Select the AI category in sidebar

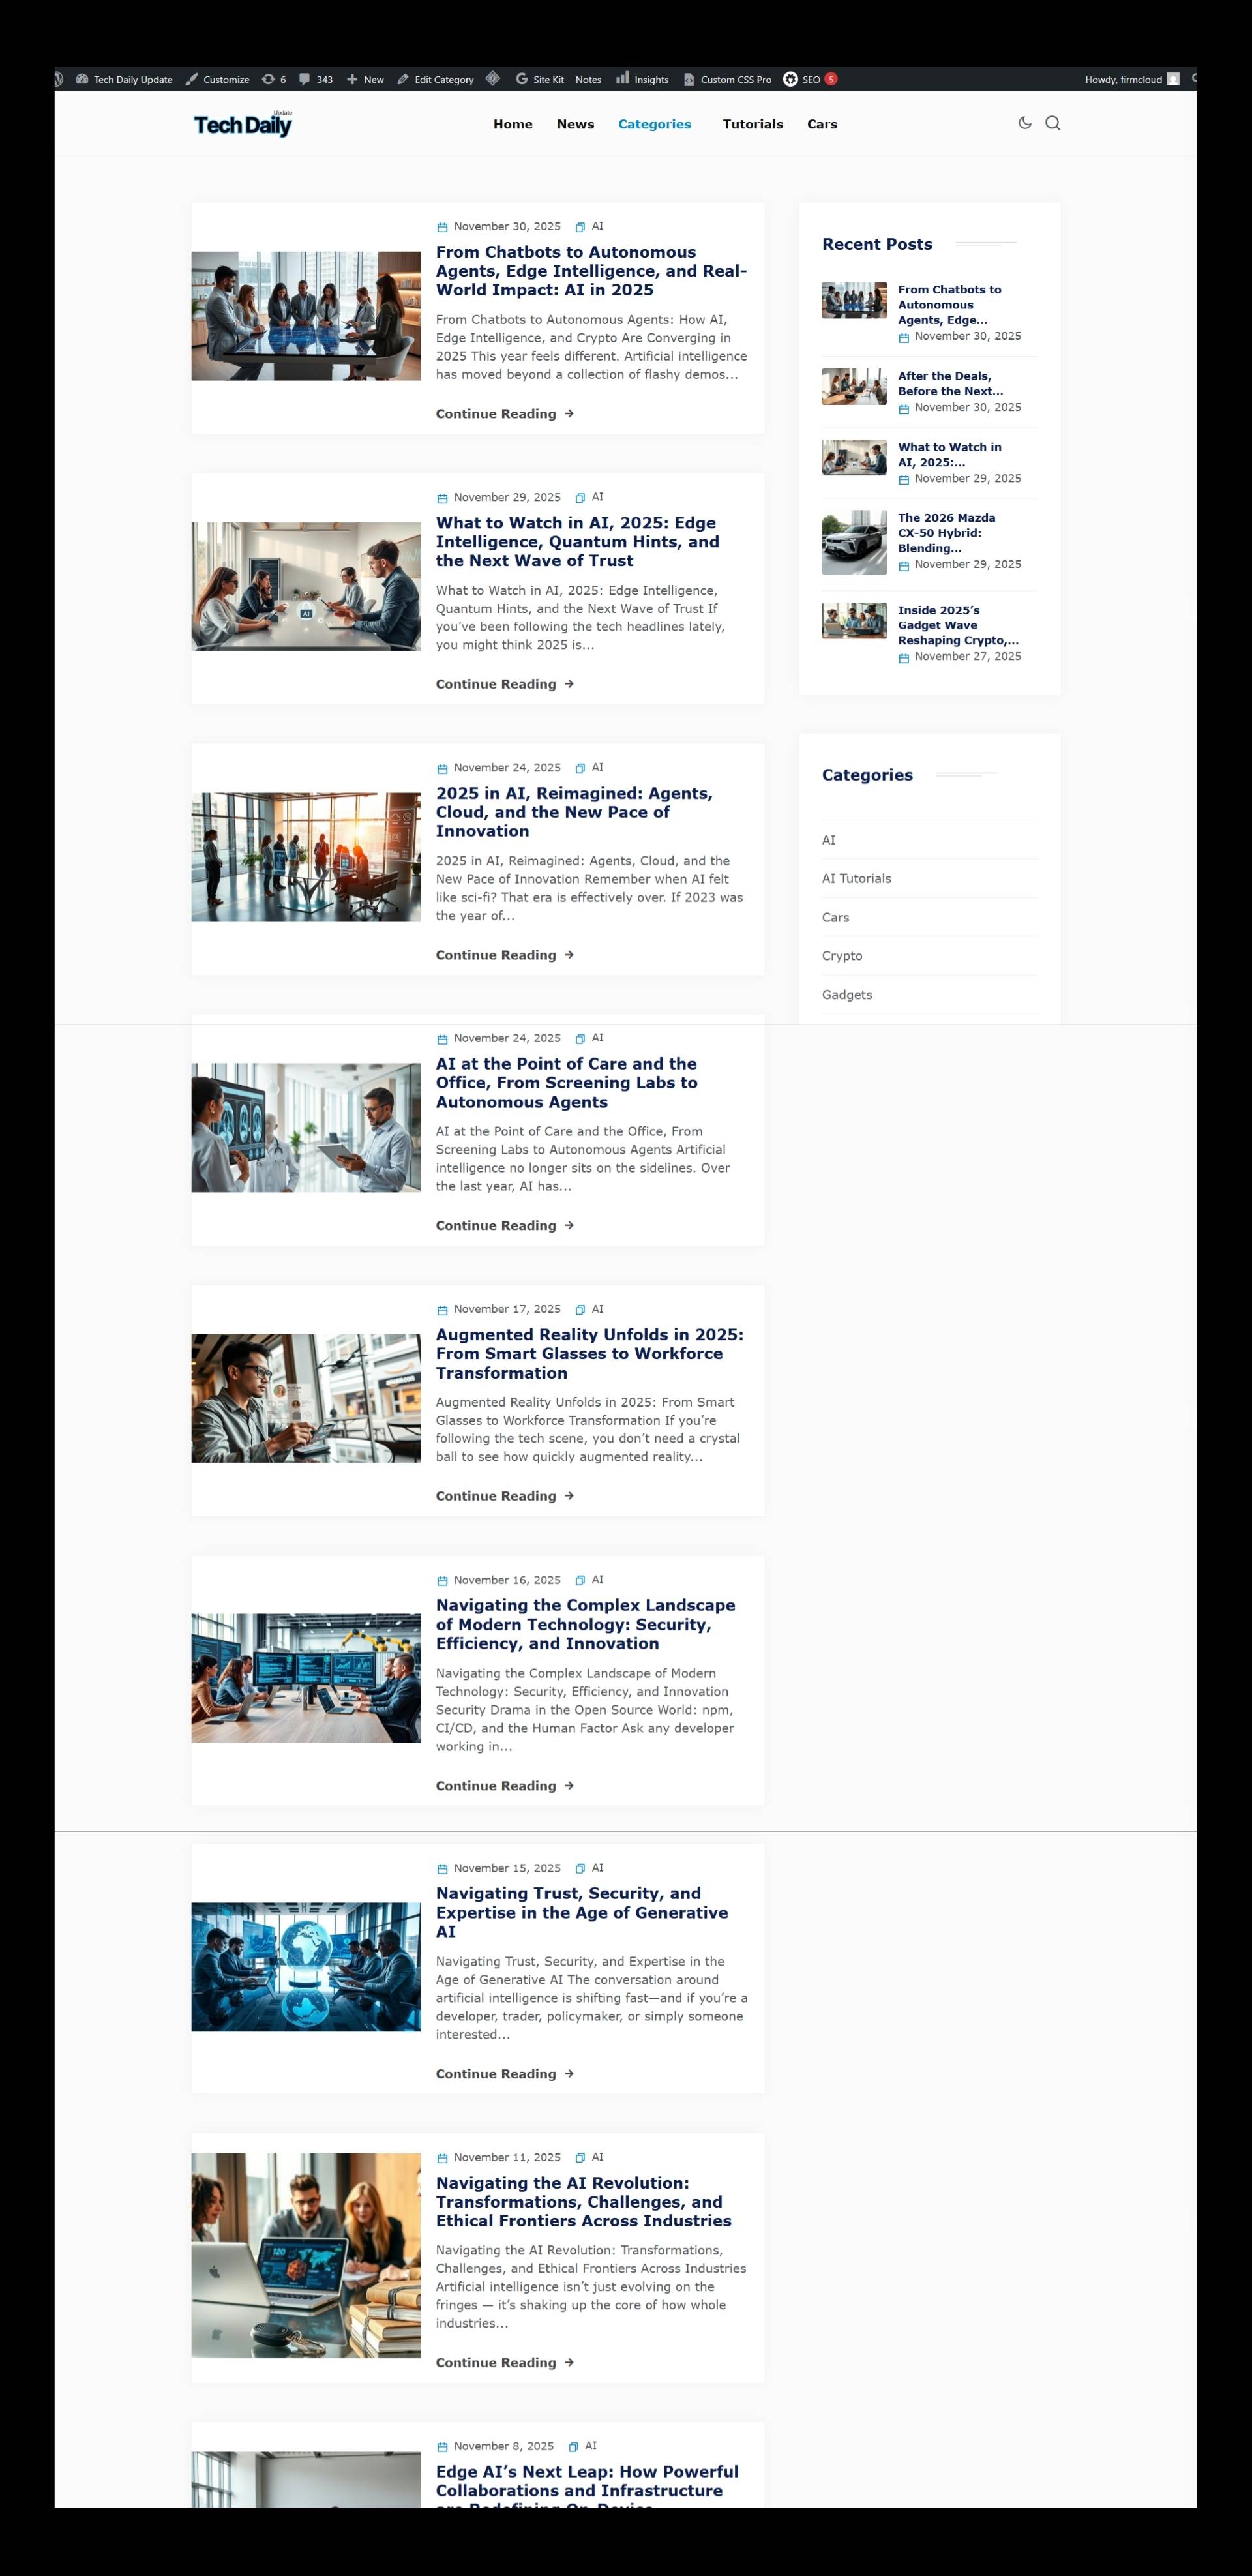[x=829, y=840]
